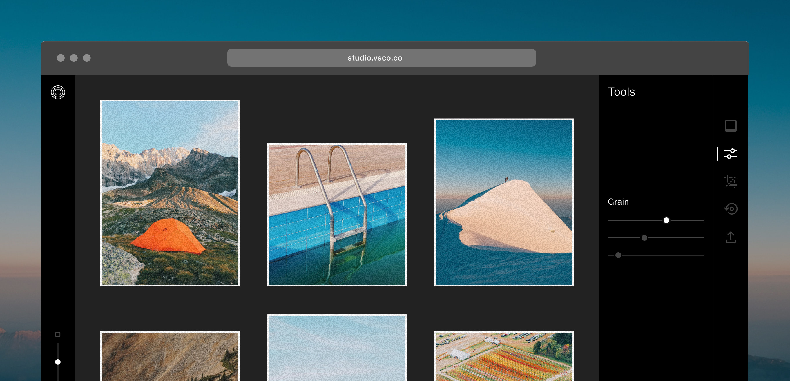Image resolution: width=790 pixels, height=381 pixels.
Task: Click the middle slider handle under Grain
Action: [x=644, y=237]
